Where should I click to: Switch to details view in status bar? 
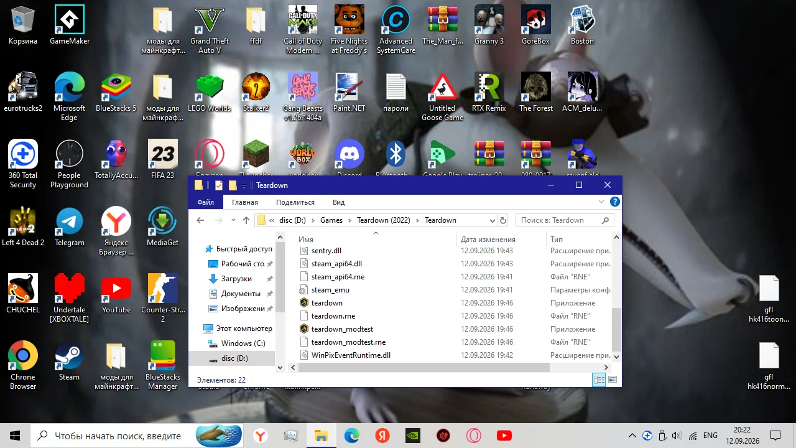599,380
